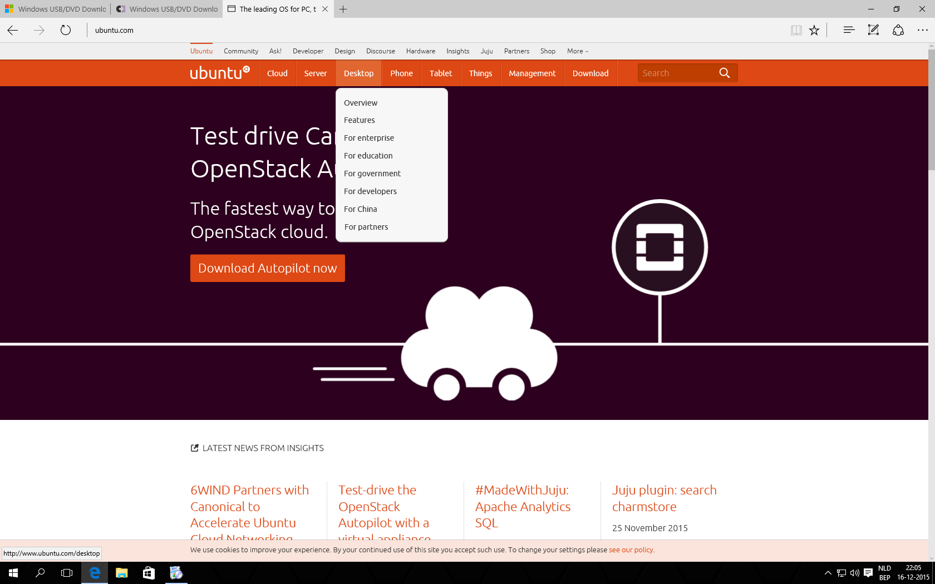Screen dimensions: 935x584
Task: Click the Share icon in Edge's toolbar
Action: [899, 30]
